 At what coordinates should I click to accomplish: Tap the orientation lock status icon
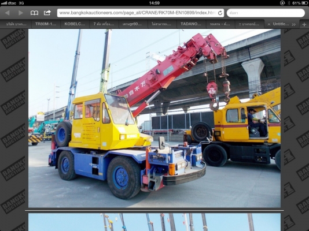point(282,3)
